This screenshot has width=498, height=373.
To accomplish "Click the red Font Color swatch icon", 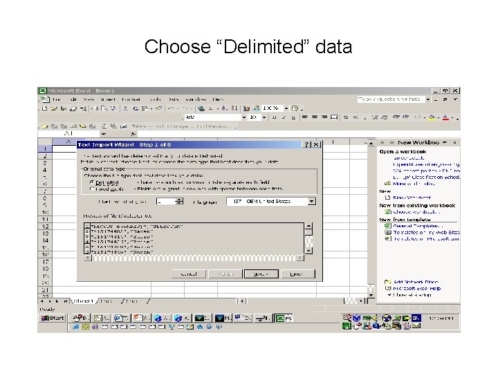I will pyautogui.click(x=445, y=117).
